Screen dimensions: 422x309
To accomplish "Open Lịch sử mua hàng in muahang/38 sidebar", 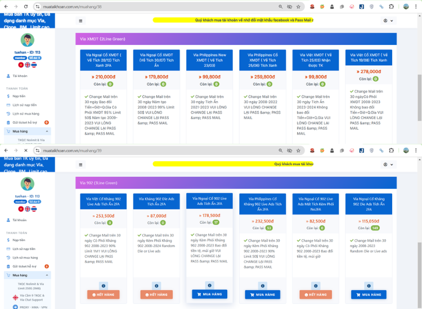I will click(x=25, y=113).
